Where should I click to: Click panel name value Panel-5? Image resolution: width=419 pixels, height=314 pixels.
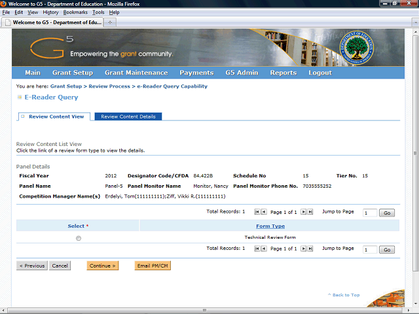pos(114,186)
